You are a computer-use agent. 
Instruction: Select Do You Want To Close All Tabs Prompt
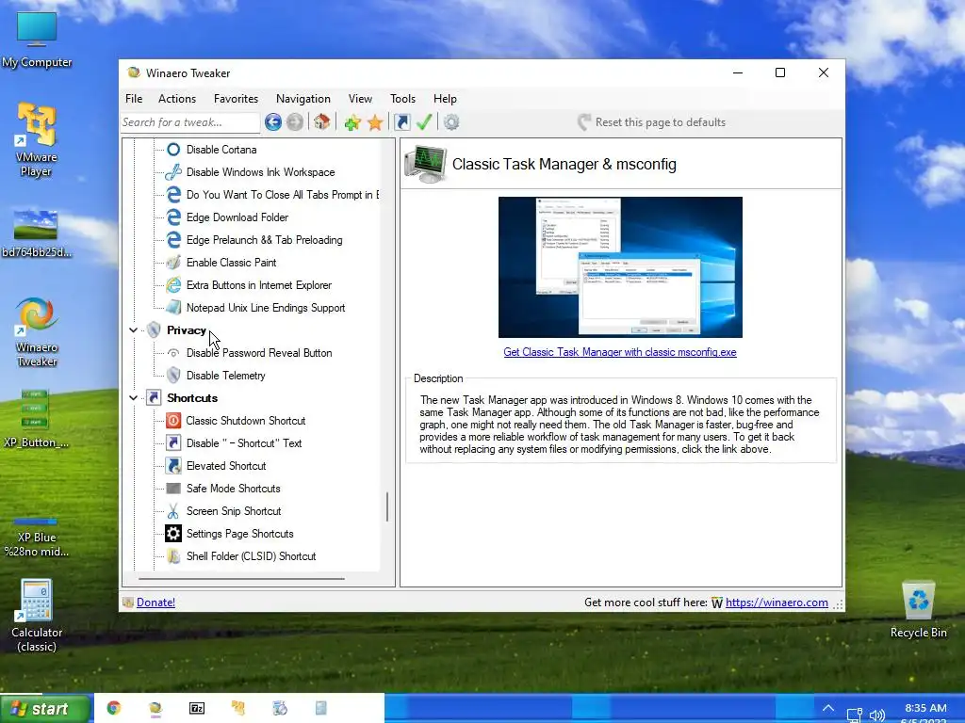[283, 195]
